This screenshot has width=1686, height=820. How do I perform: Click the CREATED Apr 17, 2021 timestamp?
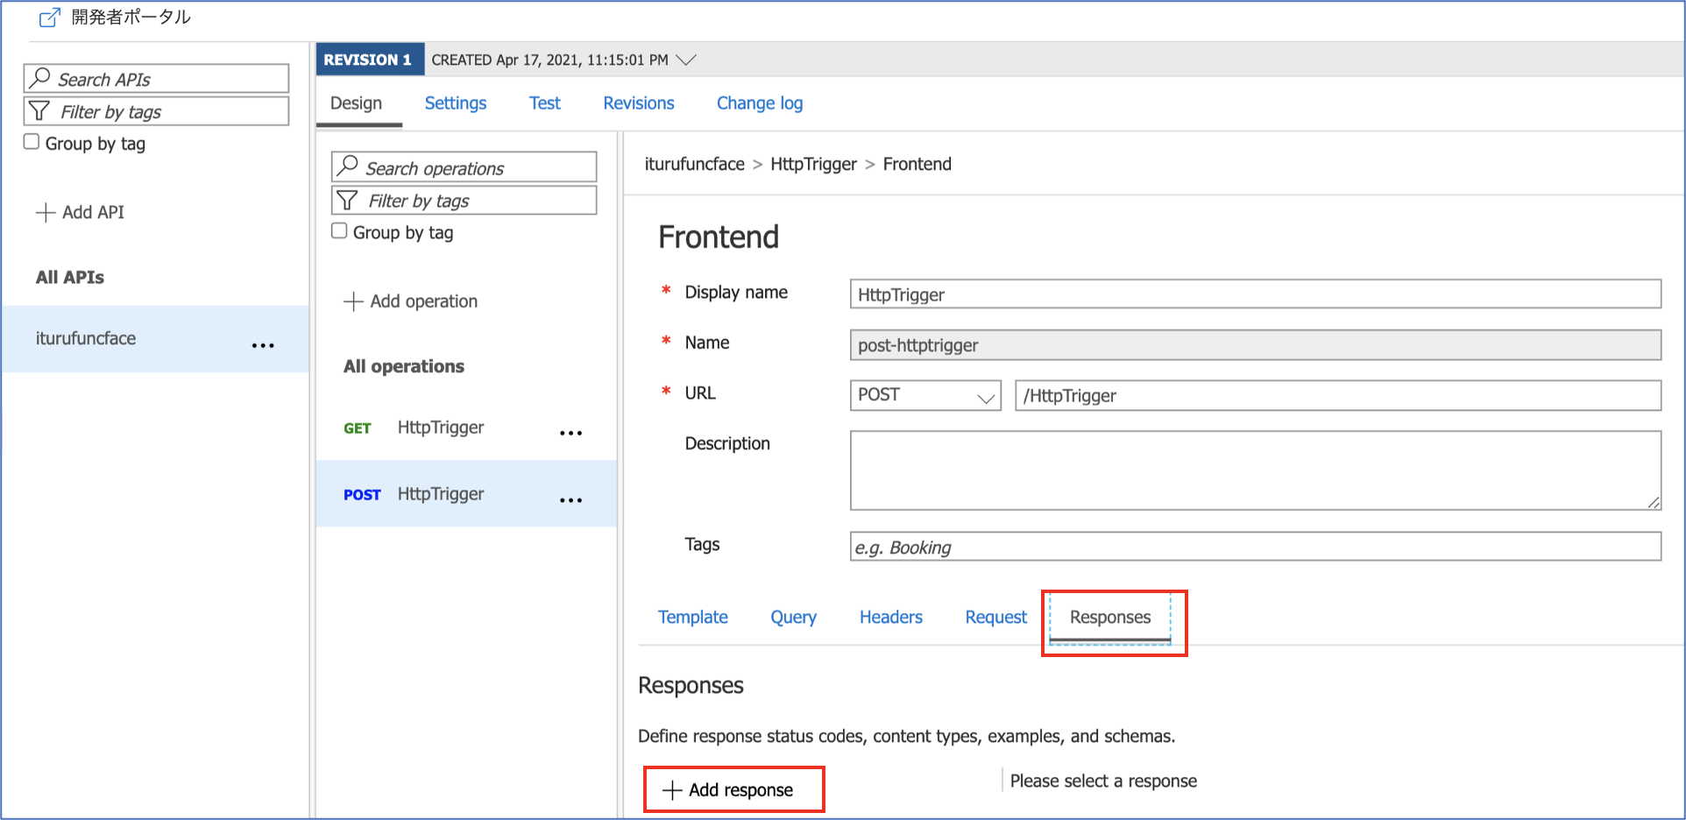point(549,60)
